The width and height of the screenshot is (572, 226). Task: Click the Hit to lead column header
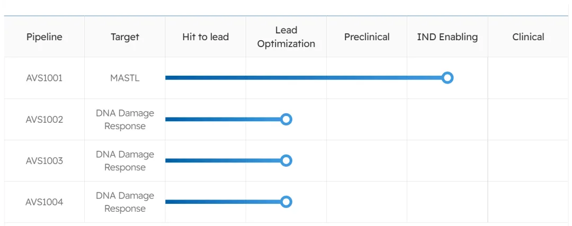pyautogui.click(x=205, y=37)
